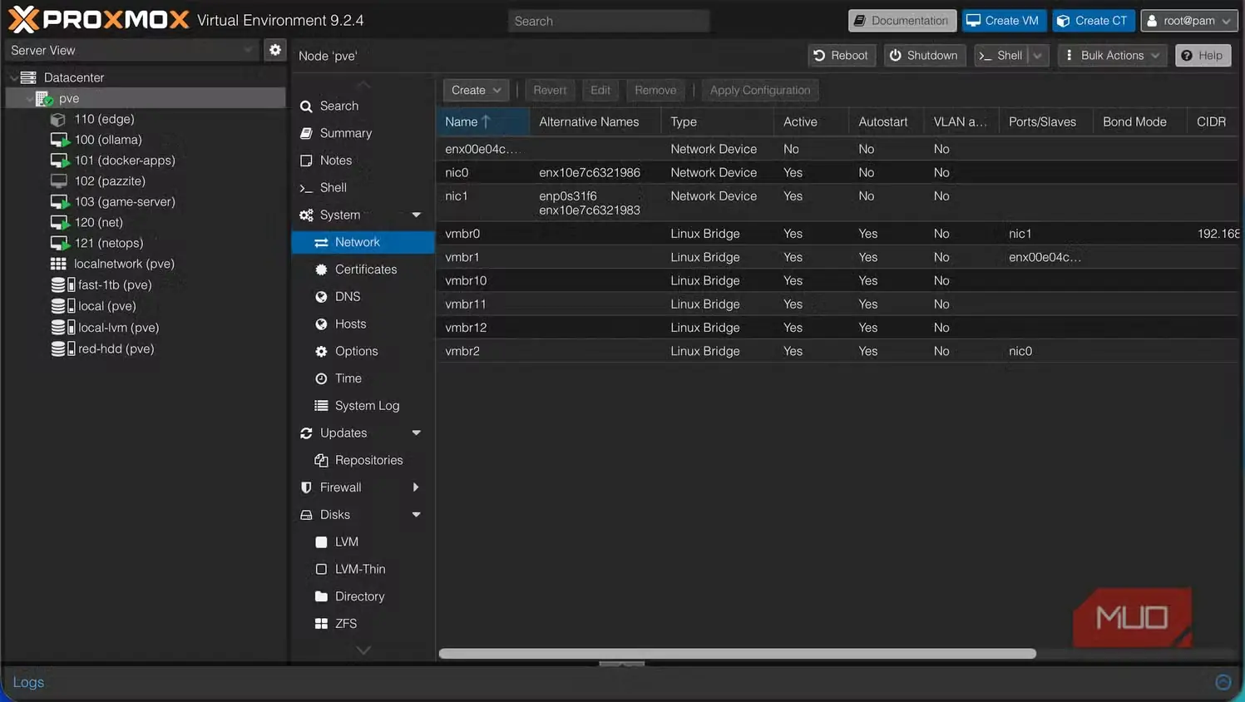Expand the Firewall menu section arrow

coord(416,487)
